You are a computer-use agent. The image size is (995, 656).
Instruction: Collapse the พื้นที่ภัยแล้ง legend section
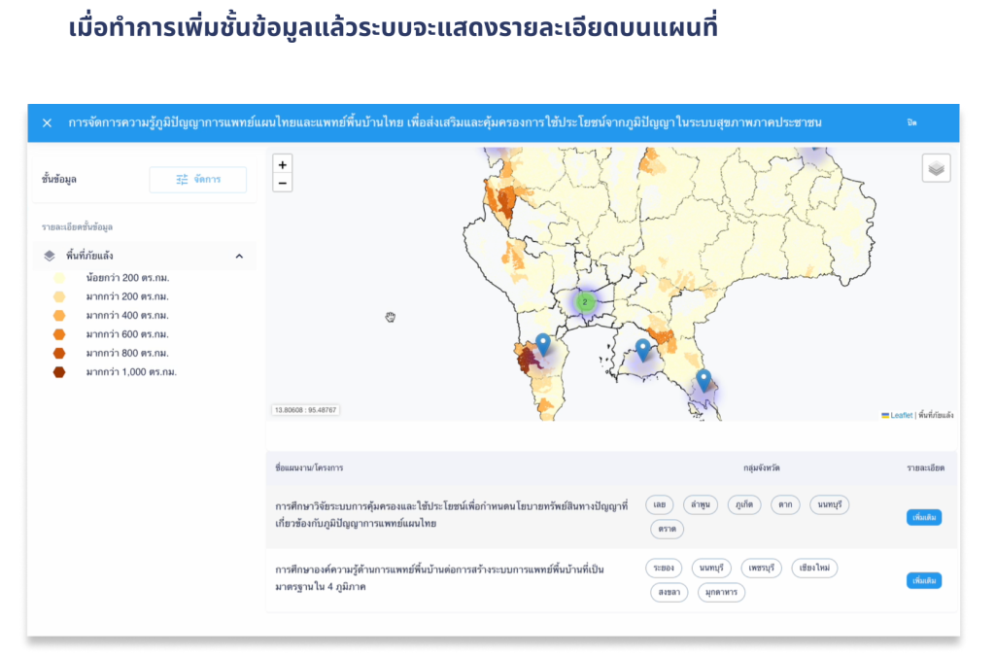[239, 257]
